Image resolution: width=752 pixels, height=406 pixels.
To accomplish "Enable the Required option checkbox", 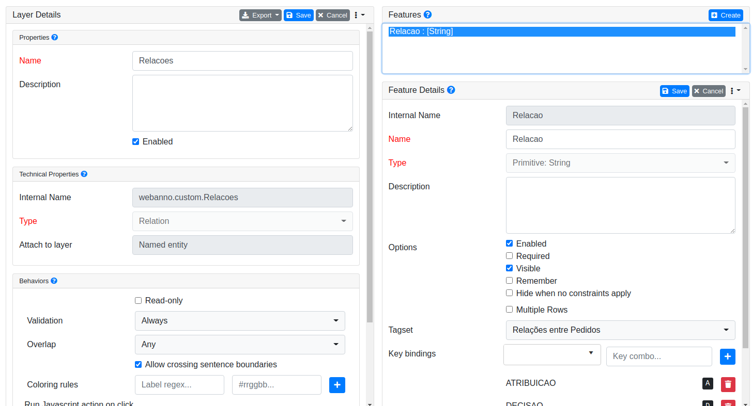I will (x=509, y=256).
